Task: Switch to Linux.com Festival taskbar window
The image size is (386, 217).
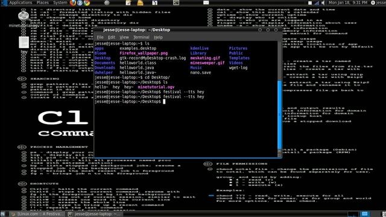Action: pos(37,214)
